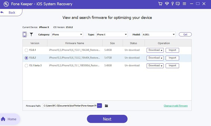Expand the Type dropdown showing iPhone X
The height and width of the screenshot is (126, 211).
112,35
